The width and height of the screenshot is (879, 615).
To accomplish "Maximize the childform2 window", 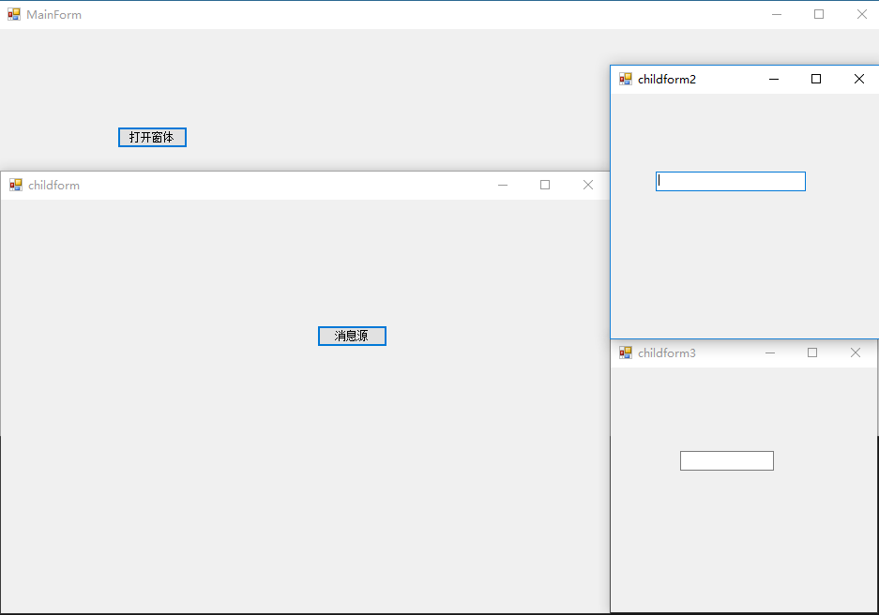I will [816, 79].
